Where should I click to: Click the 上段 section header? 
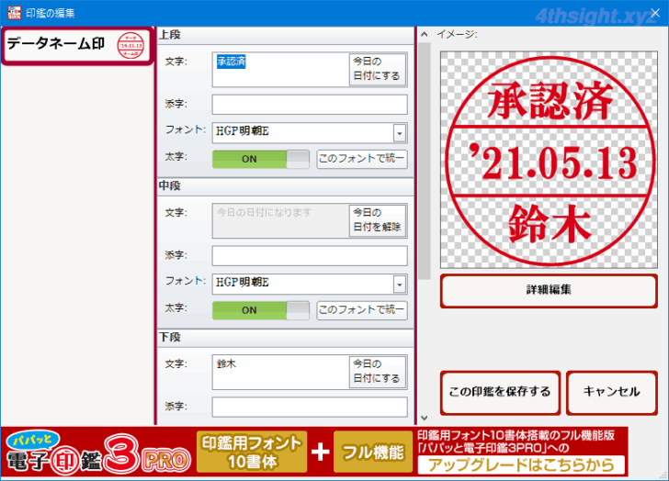[x=285, y=35]
